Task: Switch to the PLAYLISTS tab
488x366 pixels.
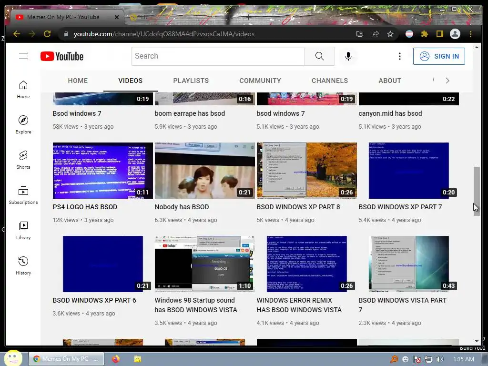Action: [x=191, y=81]
